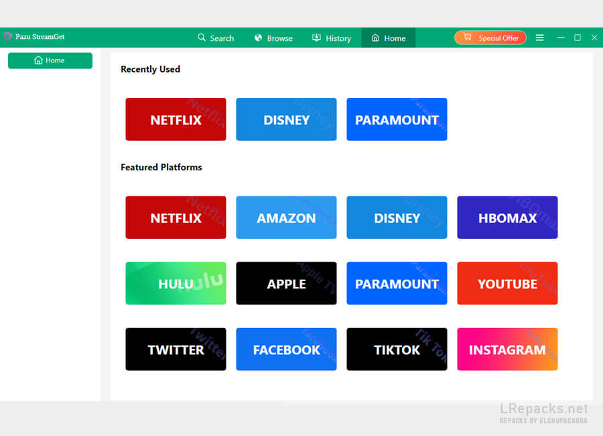Open the YouTube platform tile
Screen dimensions: 603x436
pos(507,284)
